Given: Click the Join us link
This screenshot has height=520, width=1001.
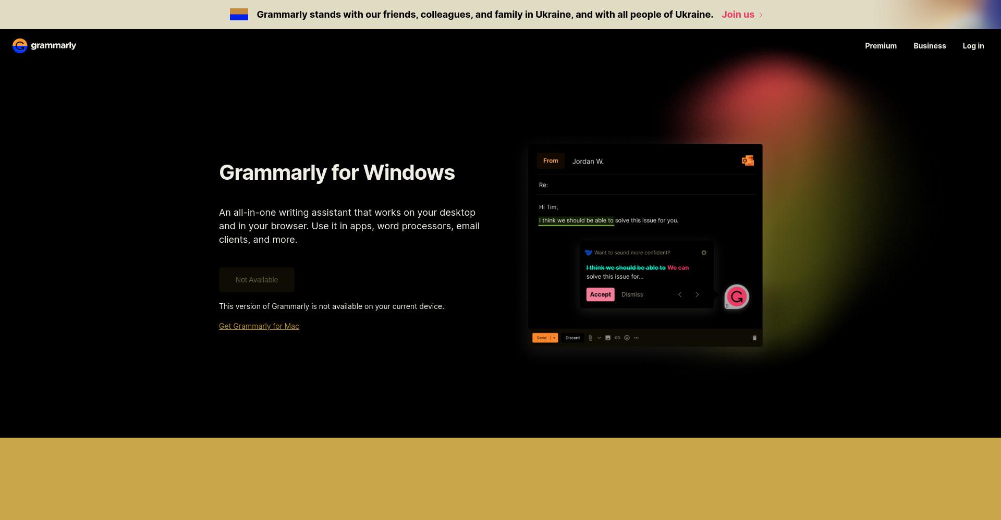Looking at the screenshot, I should pyautogui.click(x=738, y=15).
